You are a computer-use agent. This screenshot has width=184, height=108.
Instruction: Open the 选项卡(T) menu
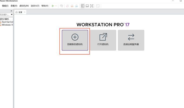35,6
